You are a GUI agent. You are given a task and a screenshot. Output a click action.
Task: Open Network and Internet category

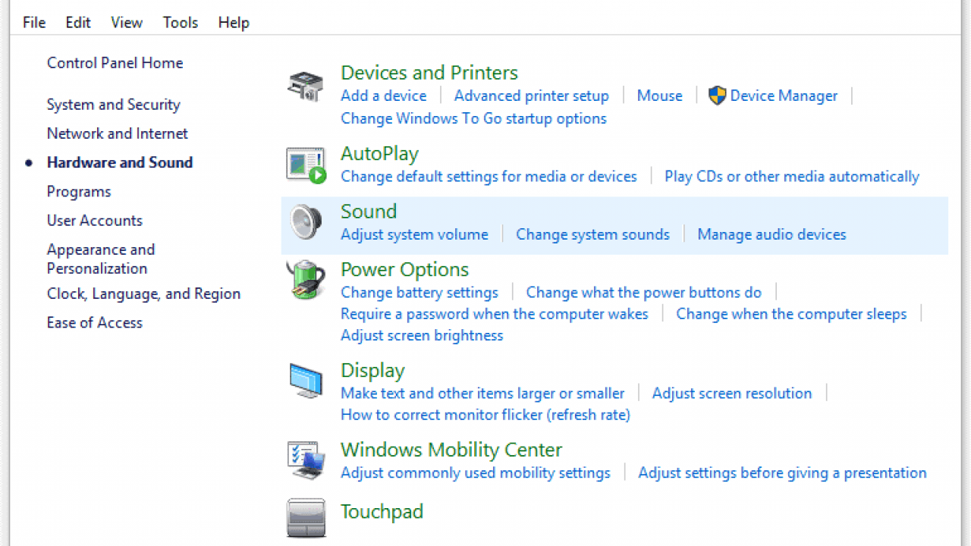(117, 133)
